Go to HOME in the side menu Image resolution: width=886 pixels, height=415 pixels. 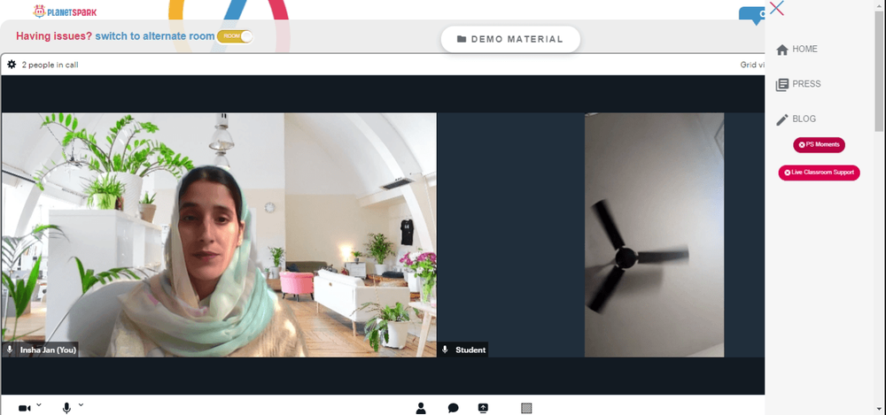coord(798,50)
